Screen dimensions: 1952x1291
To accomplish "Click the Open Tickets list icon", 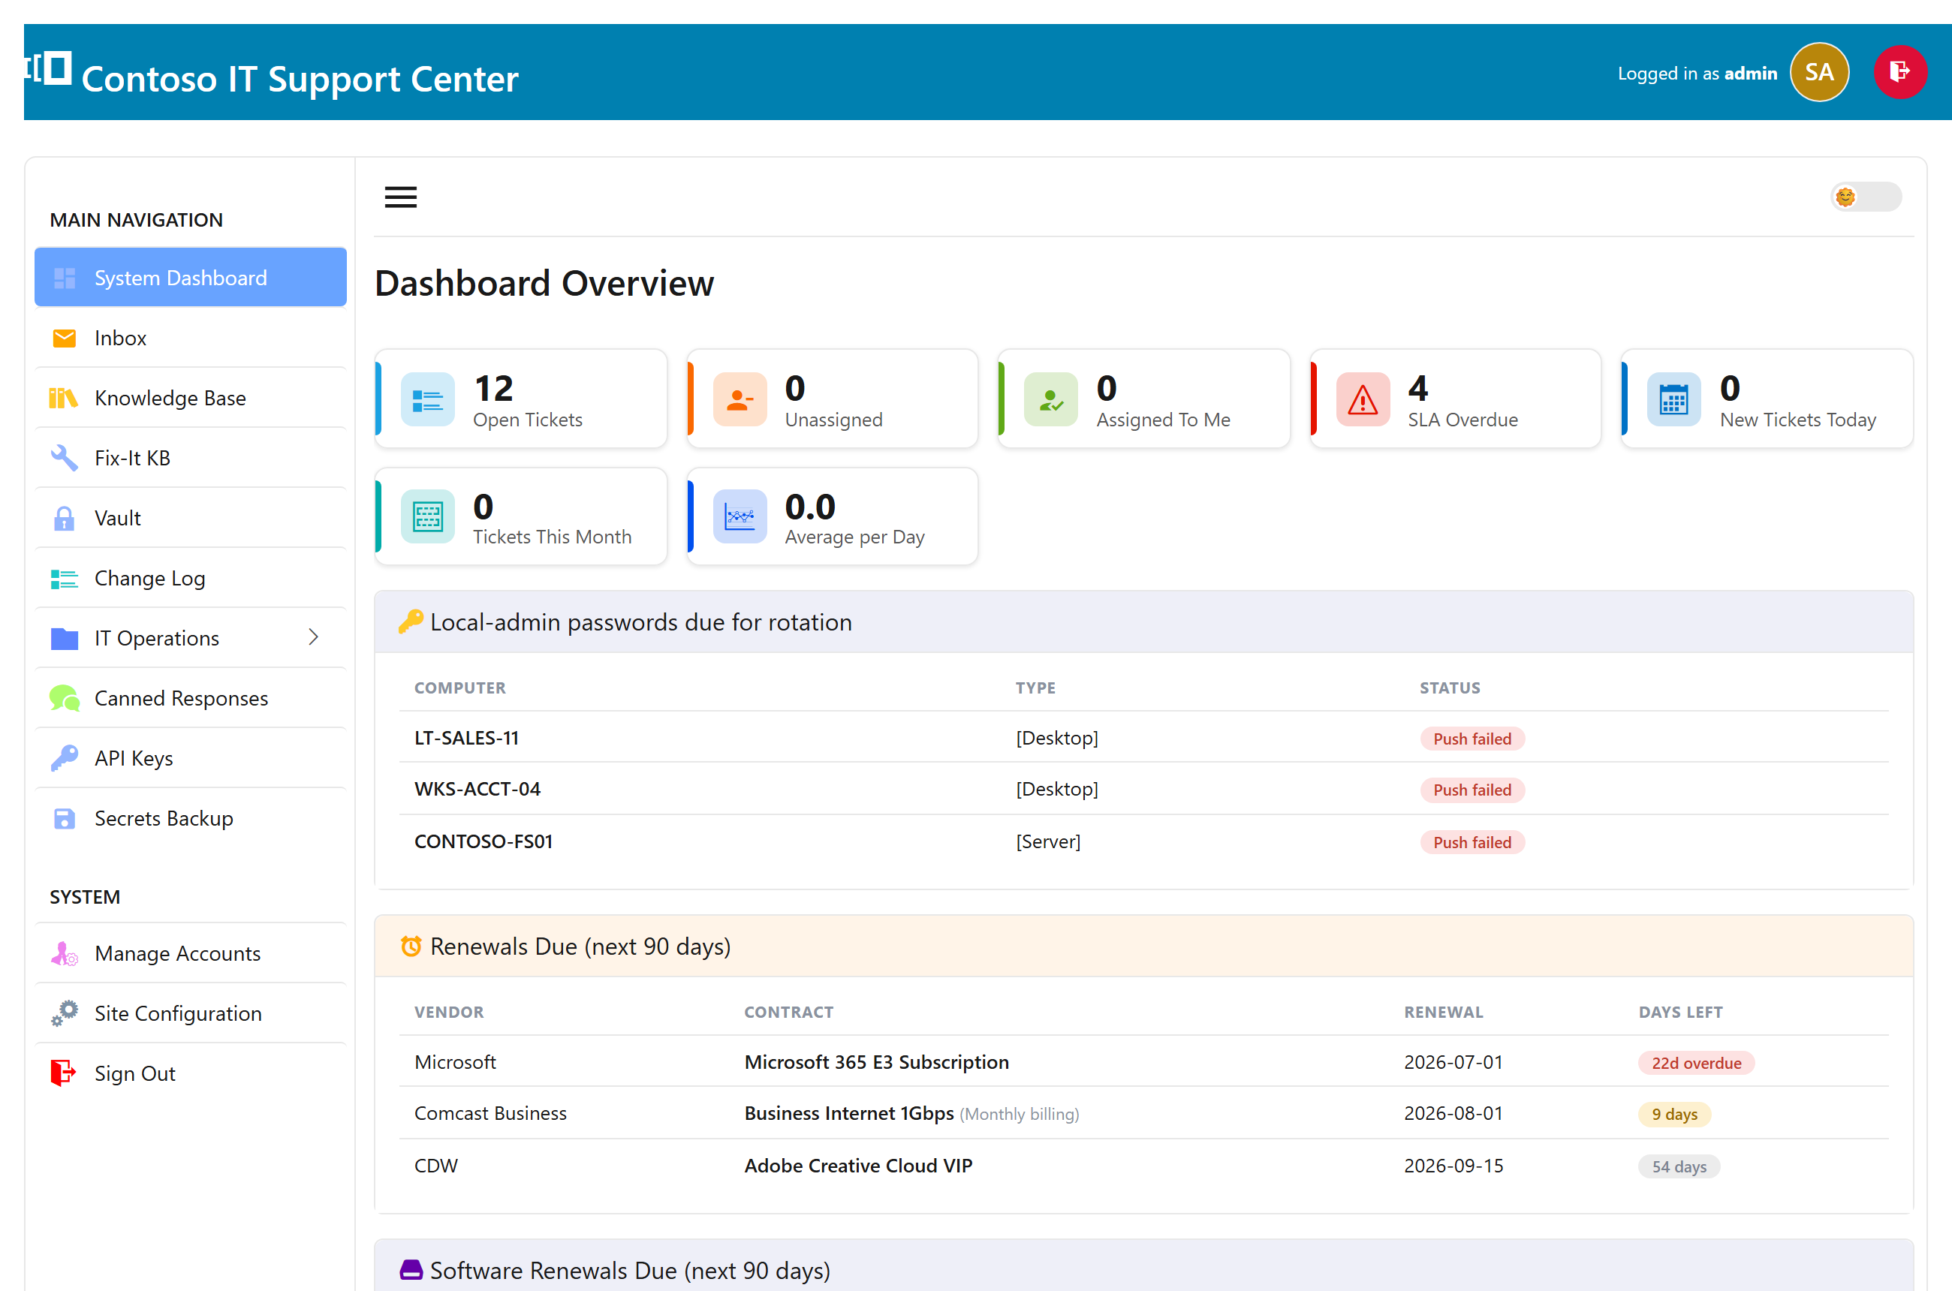I will point(427,400).
